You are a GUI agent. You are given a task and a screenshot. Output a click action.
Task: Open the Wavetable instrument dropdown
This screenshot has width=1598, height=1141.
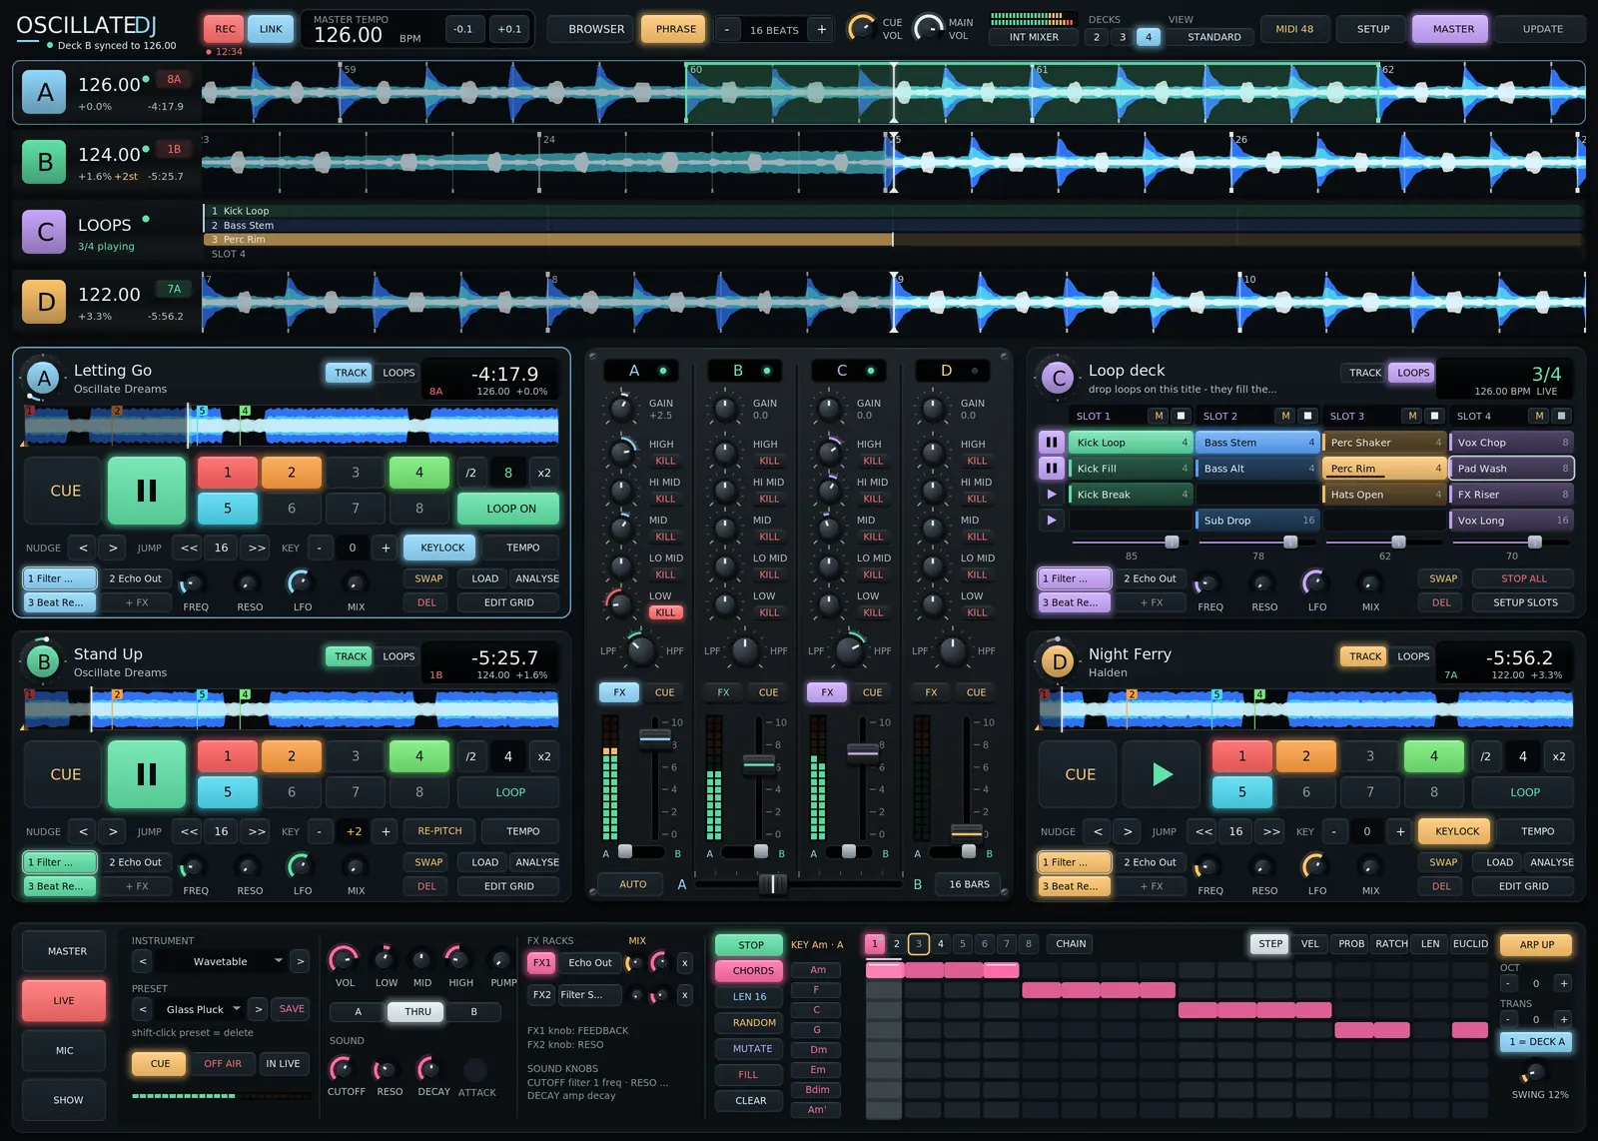(221, 961)
